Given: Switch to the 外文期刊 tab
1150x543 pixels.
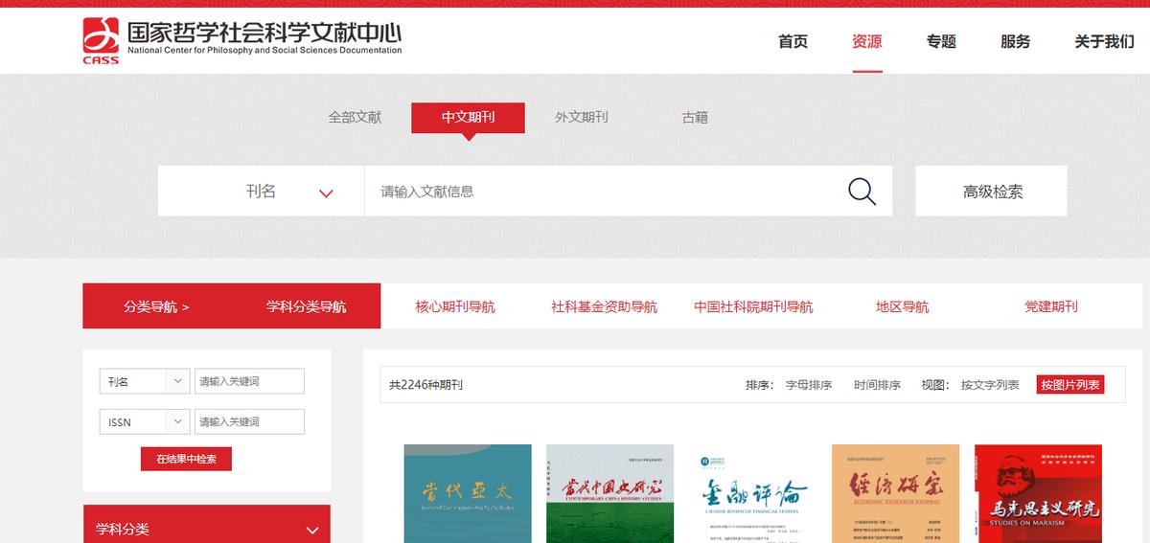Looking at the screenshot, I should (581, 117).
